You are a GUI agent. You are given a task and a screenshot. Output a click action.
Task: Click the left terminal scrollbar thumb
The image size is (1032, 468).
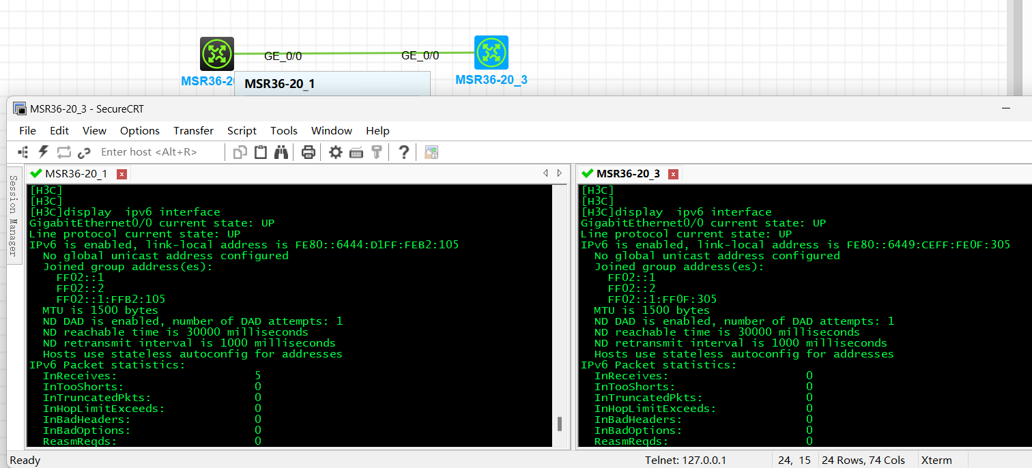click(560, 424)
